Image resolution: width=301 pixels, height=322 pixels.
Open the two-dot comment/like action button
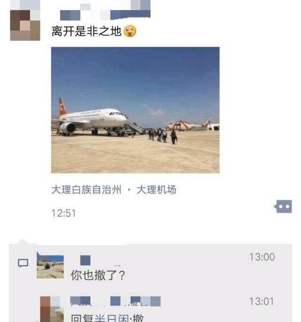pyautogui.click(x=283, y=206)
